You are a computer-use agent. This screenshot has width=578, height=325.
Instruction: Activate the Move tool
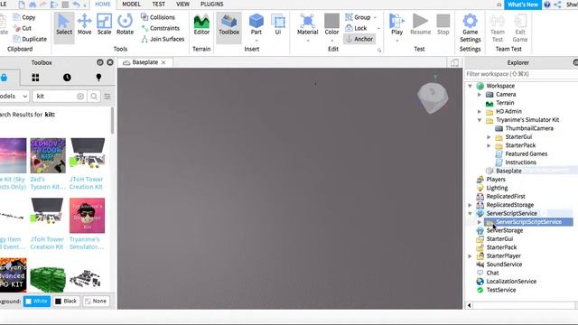tap(84, 24)
